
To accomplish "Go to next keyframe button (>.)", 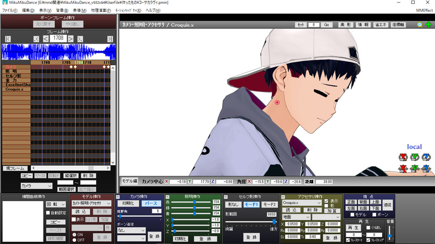I will point(80,39).
